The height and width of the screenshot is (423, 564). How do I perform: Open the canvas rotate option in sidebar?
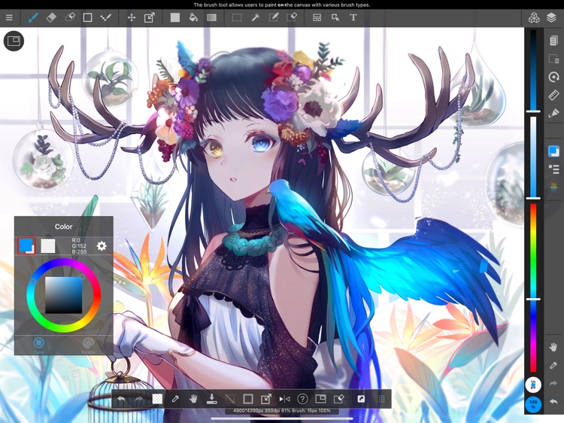pyautogui.click(x=553, y=77)
